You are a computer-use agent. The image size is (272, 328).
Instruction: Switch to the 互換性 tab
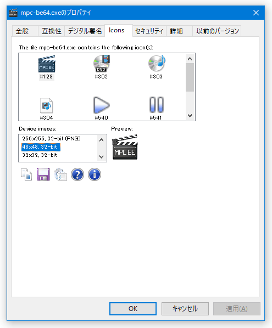click(51, 31)
